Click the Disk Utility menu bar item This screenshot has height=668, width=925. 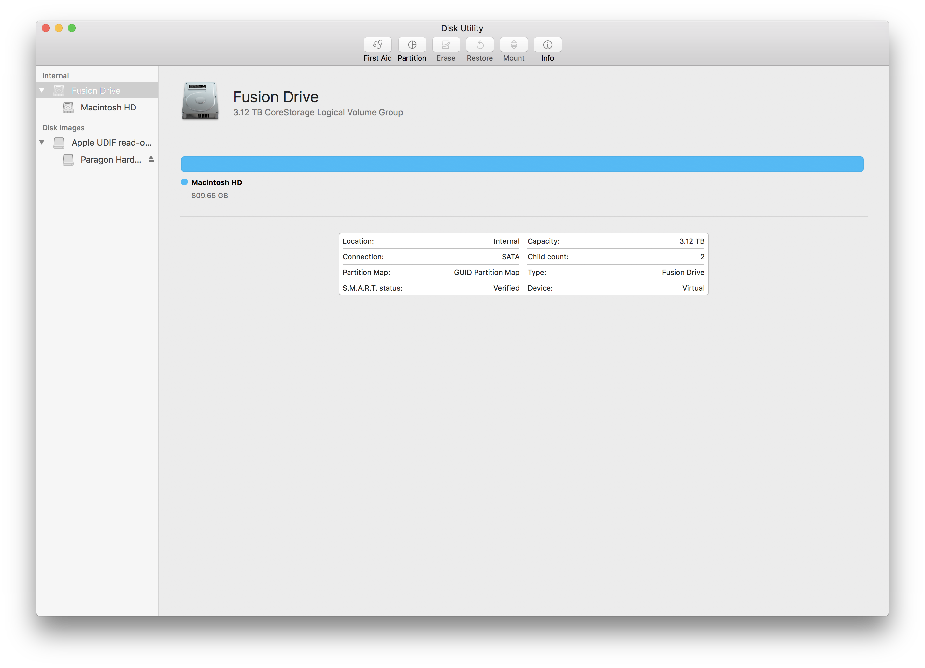point(462,28)
